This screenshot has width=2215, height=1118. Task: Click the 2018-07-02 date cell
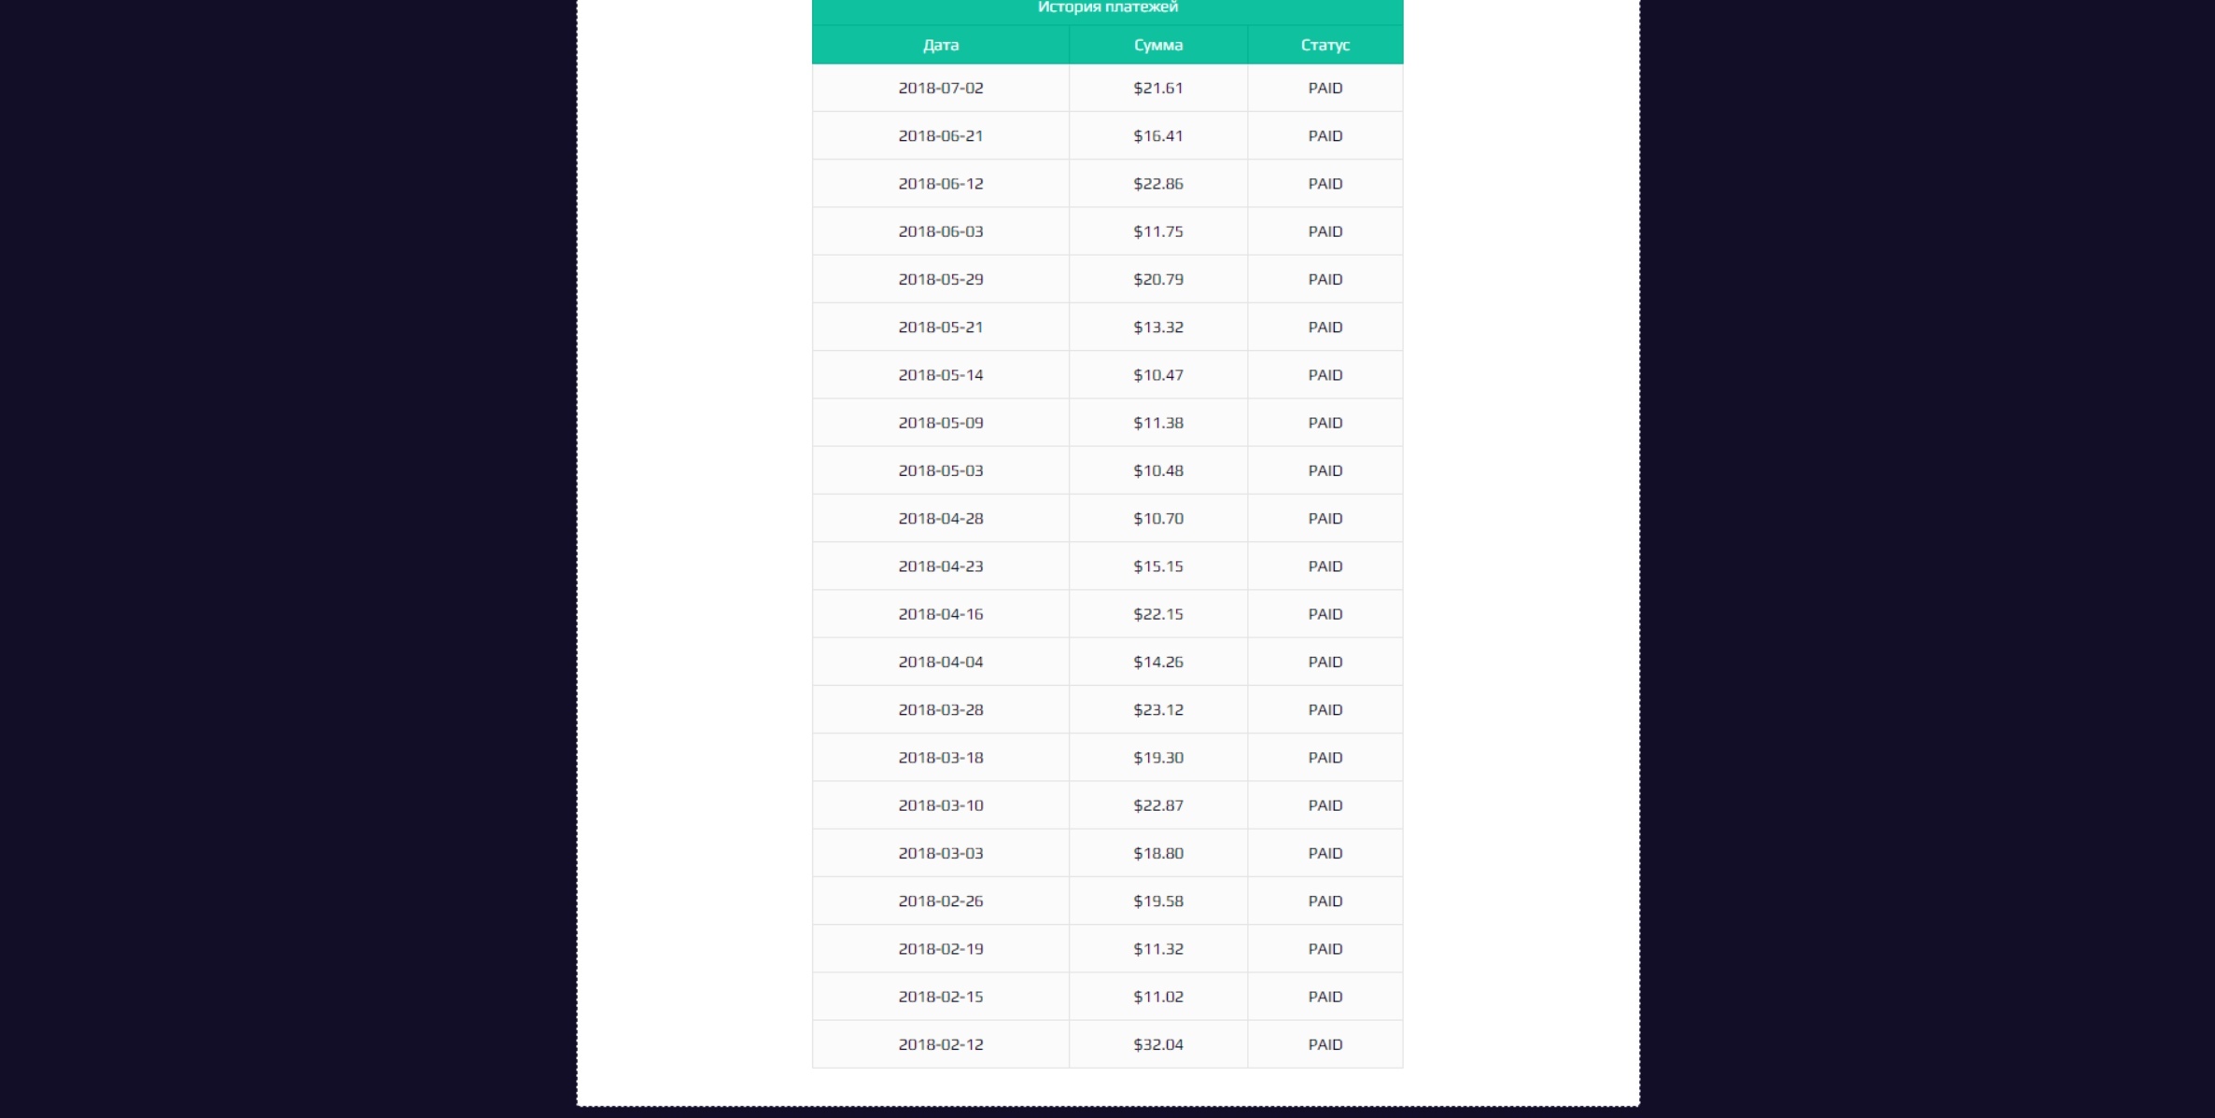click(940, 88)
